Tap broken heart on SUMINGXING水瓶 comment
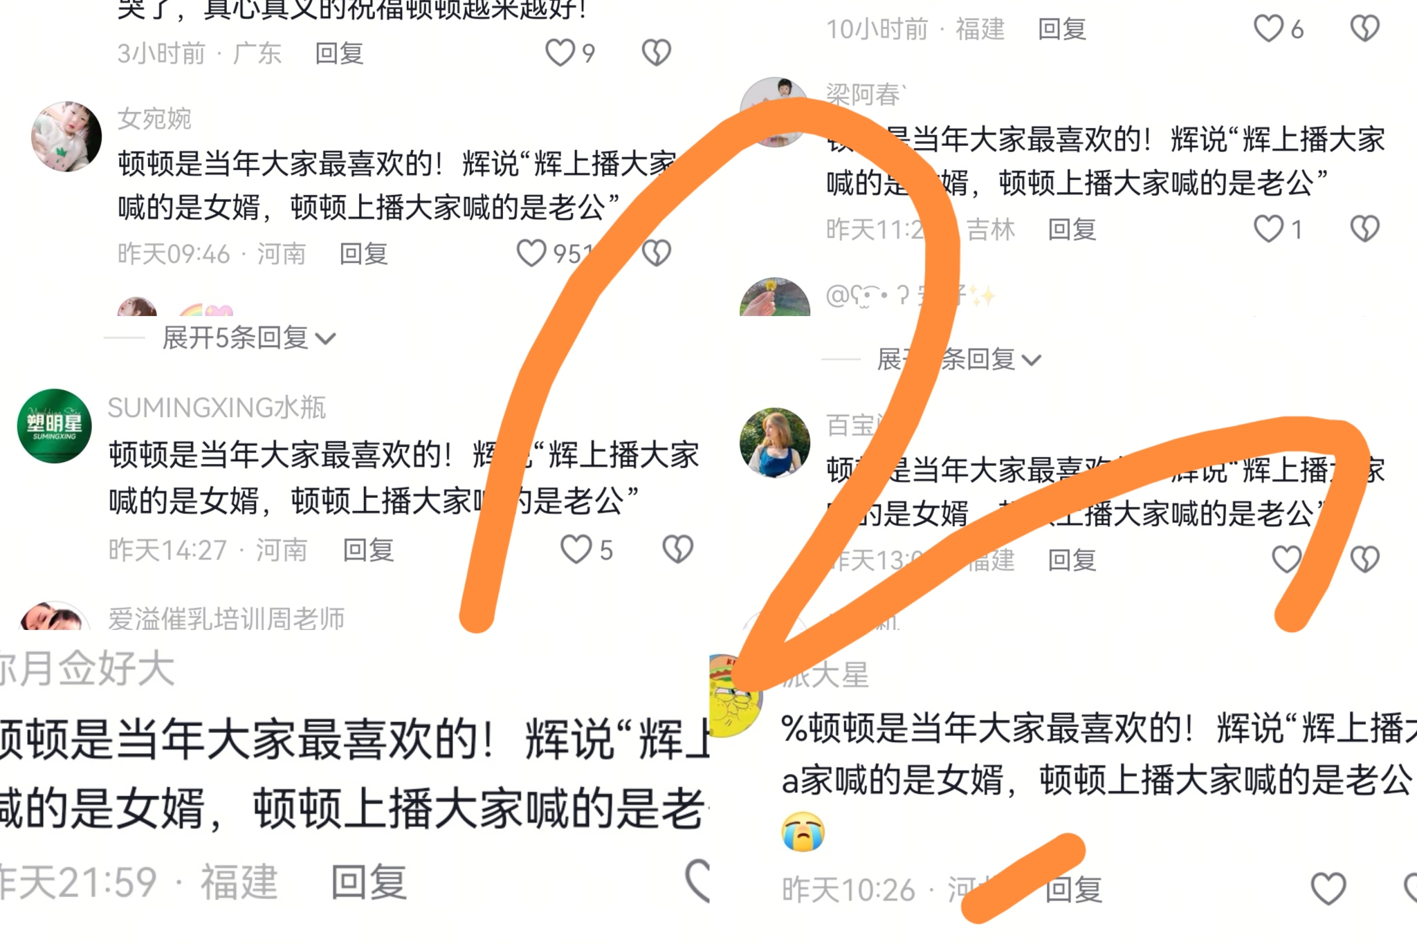This screenshot has width=1417, height=944. (677, 550)
